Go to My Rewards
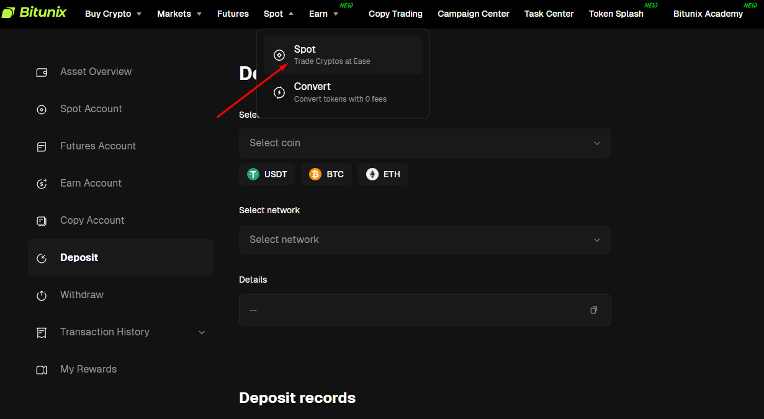Viewport: 764px width, 419px height. pyautogui.click(x=121, y=369)
